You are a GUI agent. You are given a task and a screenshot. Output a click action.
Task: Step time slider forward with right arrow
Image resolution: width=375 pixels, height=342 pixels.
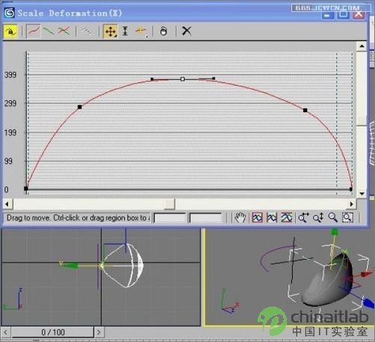99,332
